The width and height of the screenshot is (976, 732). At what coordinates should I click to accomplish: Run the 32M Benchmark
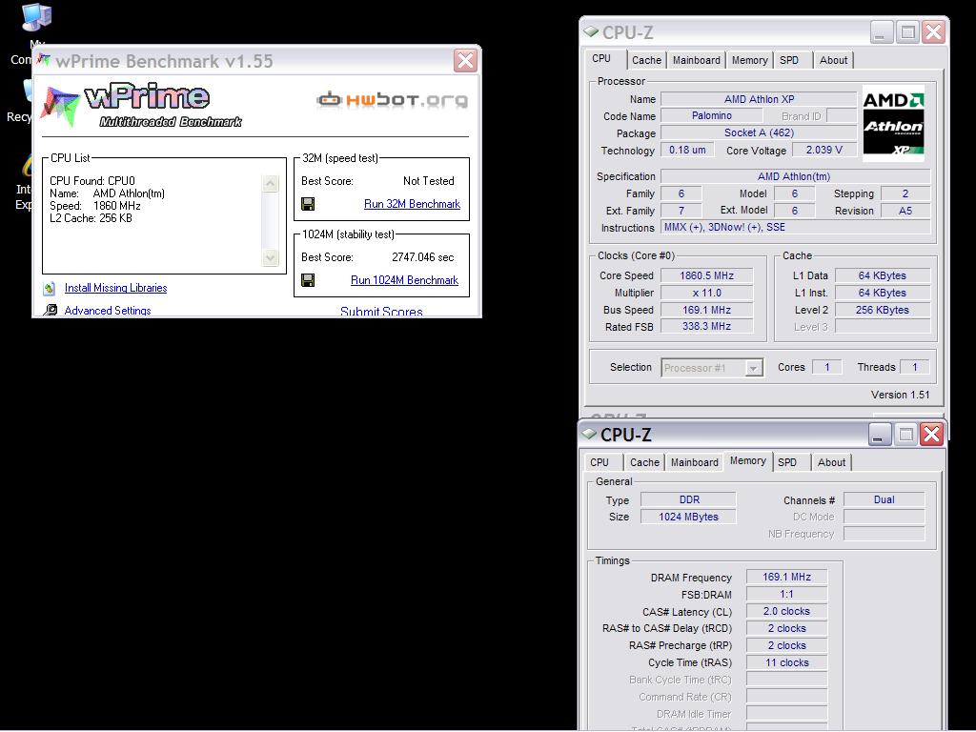[412, 204]
